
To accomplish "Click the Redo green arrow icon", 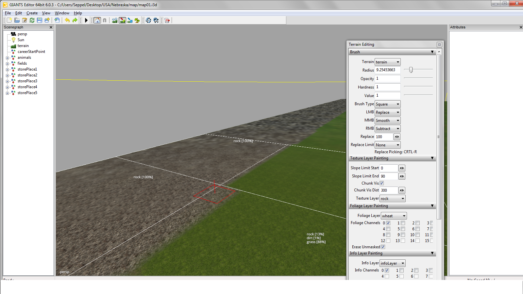I will click(x=75, y=20).
